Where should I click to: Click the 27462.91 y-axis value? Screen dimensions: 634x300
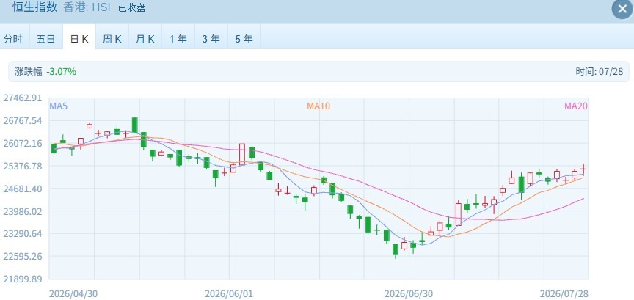22,98
